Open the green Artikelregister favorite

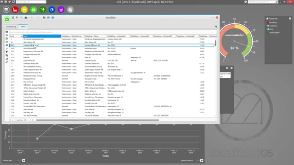point(273,33)
